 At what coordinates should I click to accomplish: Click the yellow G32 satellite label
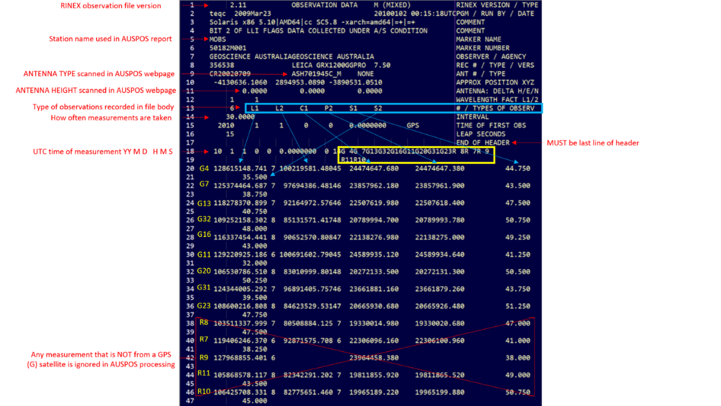click(x=204, y=219)
